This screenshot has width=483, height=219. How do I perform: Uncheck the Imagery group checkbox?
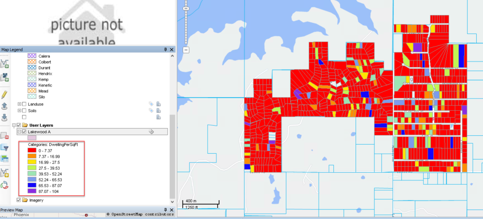[x=19, y=200]
